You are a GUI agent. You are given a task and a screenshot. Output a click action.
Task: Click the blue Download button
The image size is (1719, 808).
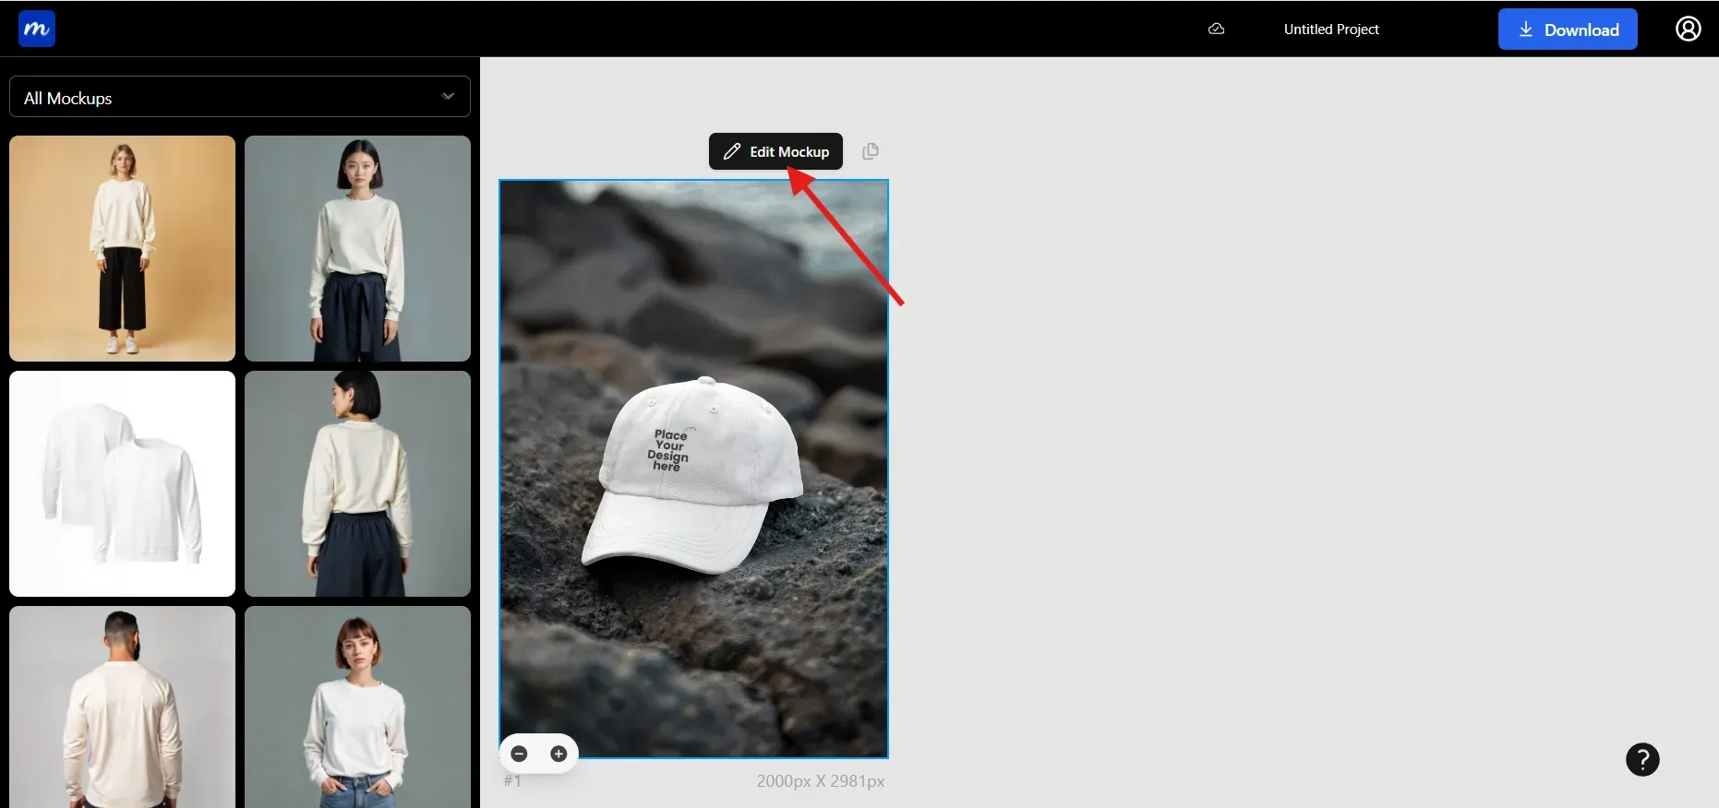point(1568,30)
